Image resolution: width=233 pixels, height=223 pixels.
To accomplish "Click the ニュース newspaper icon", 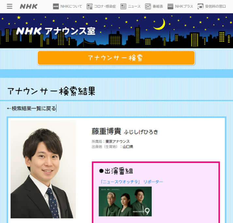I will [x=123, y=7].
